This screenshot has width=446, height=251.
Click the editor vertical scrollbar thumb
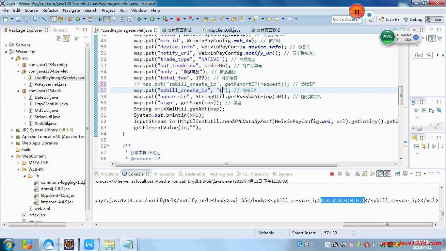(x=400, y=95)
